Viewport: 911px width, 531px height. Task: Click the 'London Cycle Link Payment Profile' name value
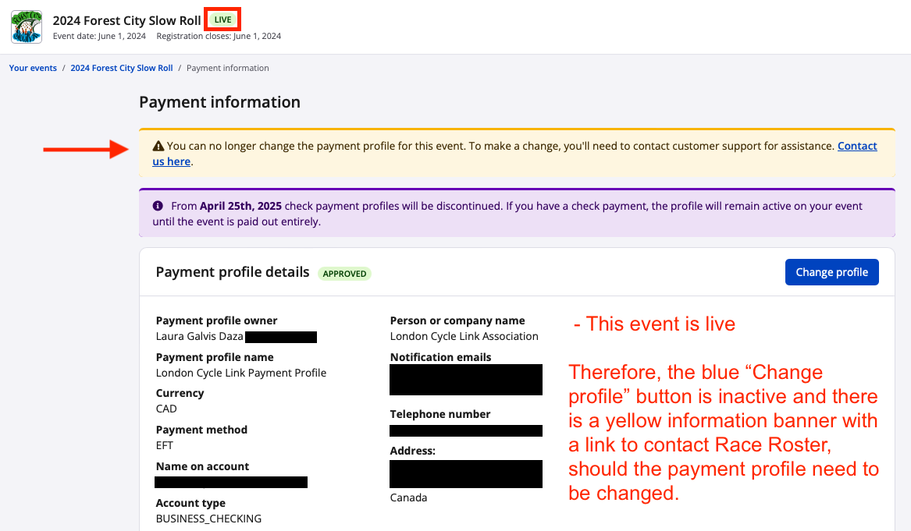pyautogui.click(x=241, y=373)
